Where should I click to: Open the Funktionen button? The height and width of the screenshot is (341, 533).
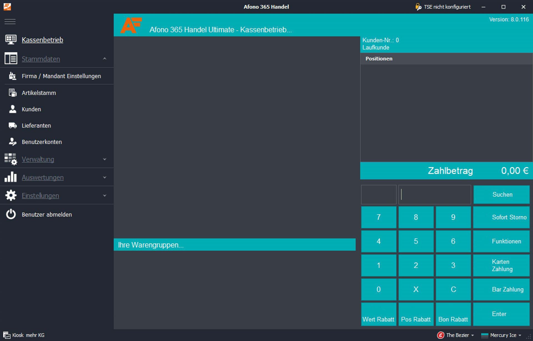pyautogui.click(x=502, y=241)
